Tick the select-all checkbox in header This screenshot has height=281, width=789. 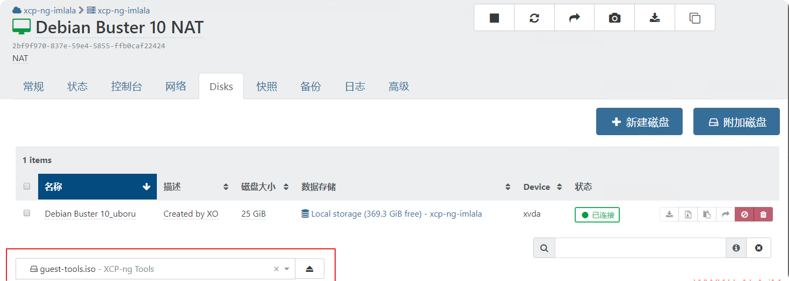(x=27, y=187)
